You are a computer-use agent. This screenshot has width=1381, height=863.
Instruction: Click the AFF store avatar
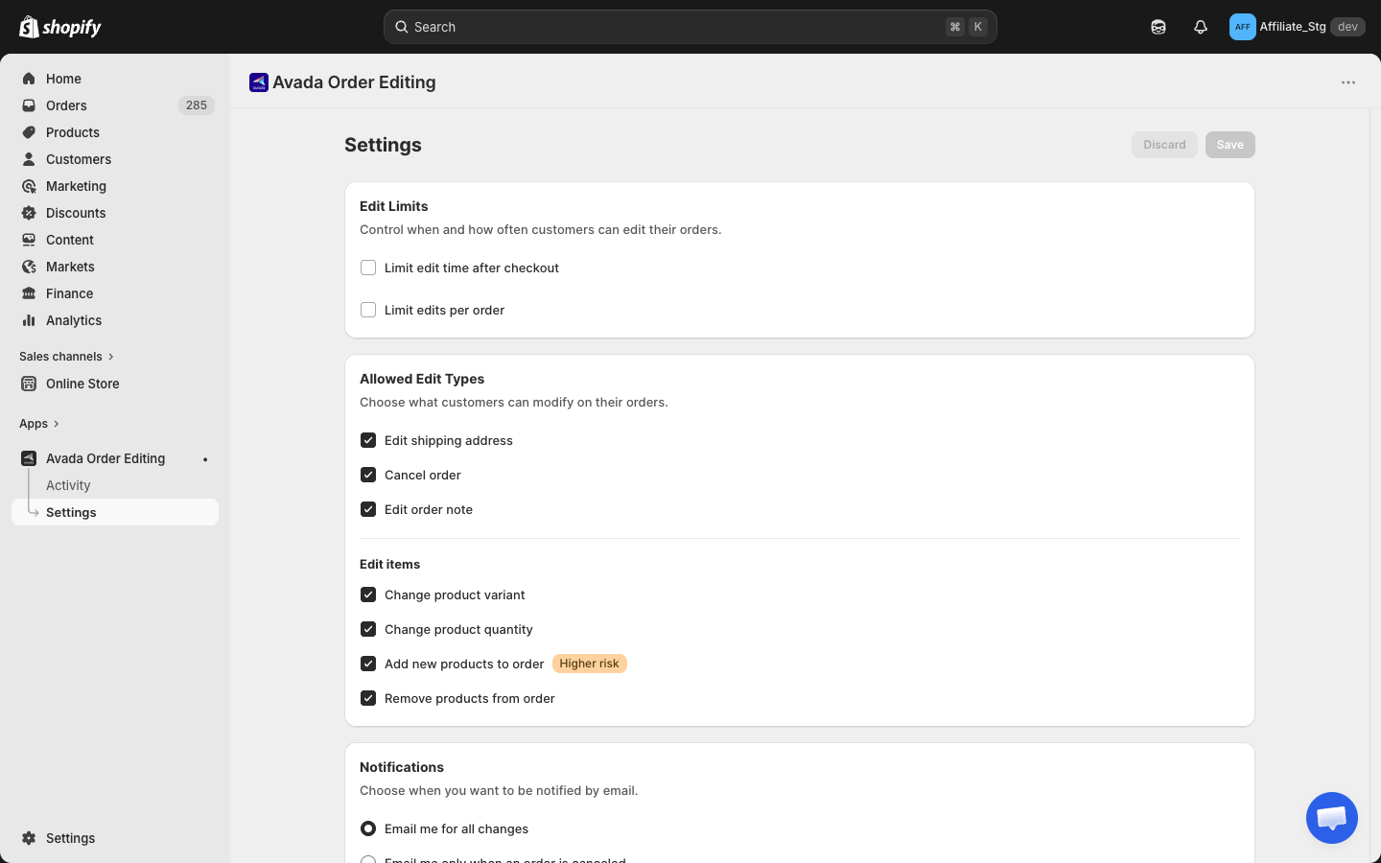point(1243,27)
